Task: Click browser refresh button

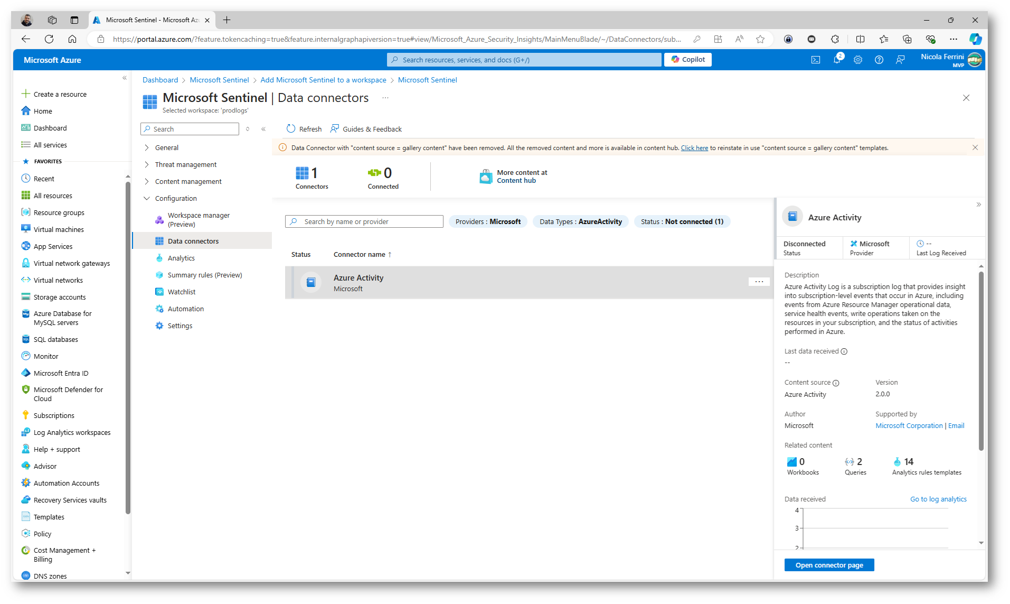Action: 49,39
